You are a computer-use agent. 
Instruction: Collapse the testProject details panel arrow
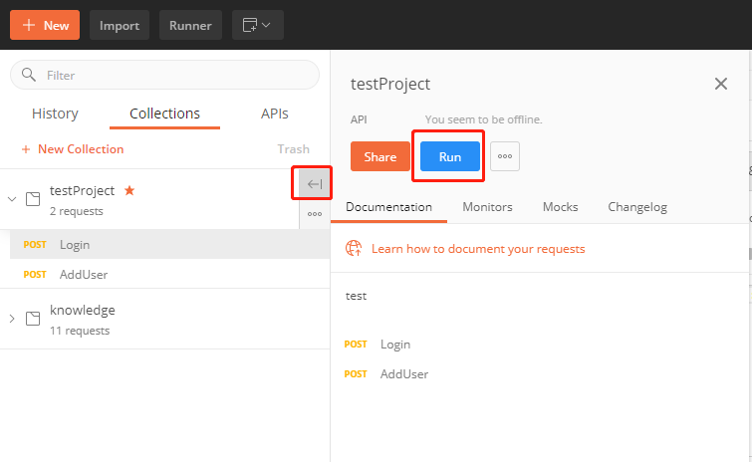click(x=314, y=184)
